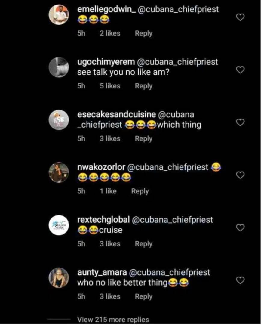Like the esecakesandcuisine comment
The image size is (264, 325).
[240, 123]
